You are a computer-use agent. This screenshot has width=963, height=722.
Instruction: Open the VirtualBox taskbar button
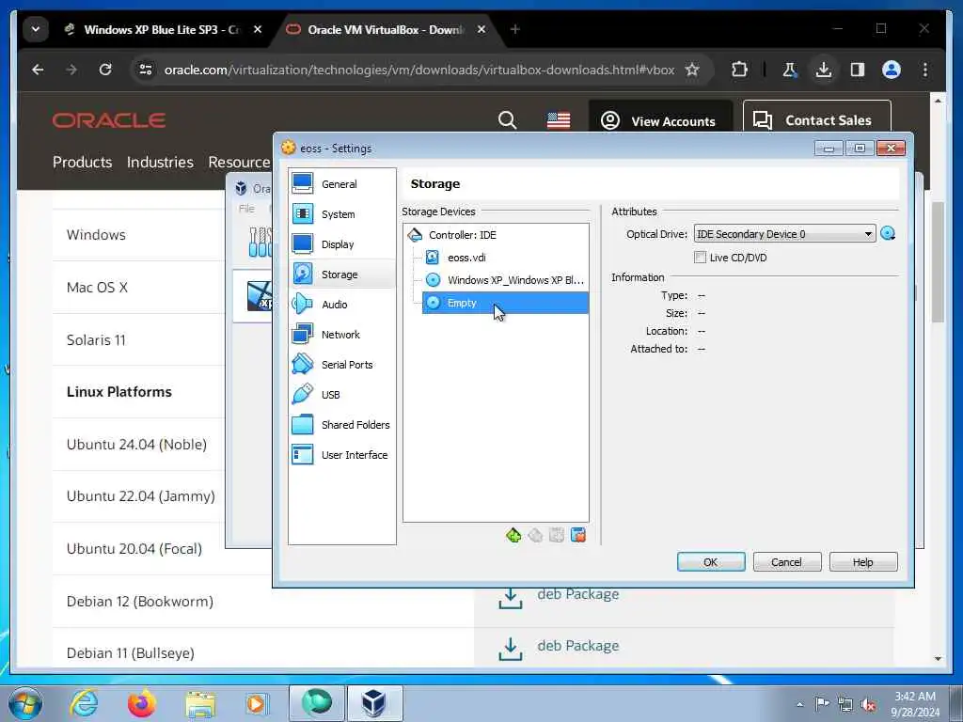(374, 703)
